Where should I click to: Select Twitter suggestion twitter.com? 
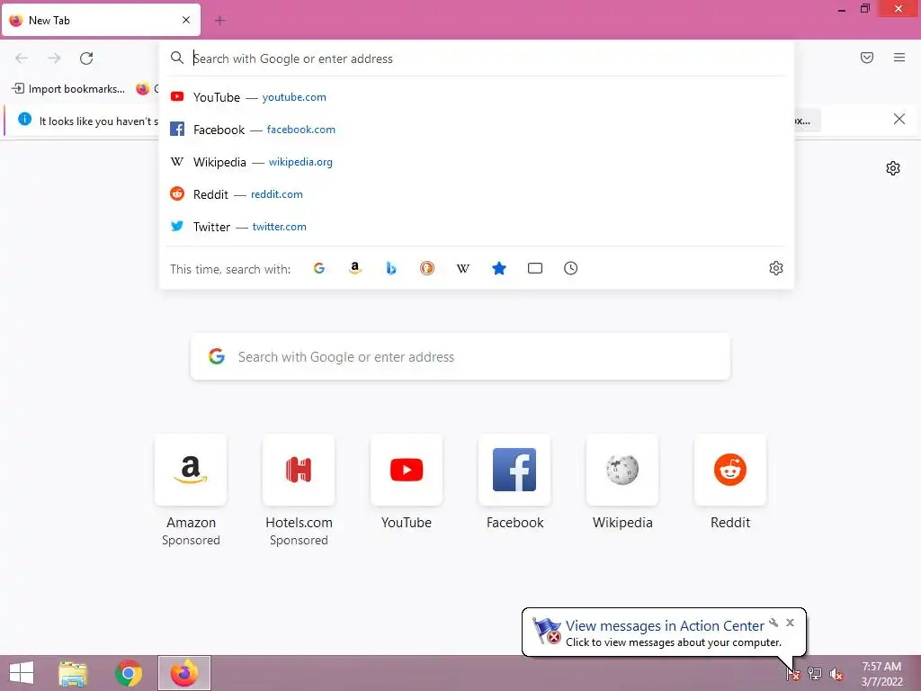coord(477,226)
